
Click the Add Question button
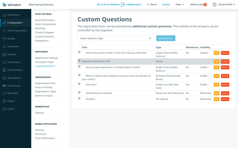[x=166, y=38]
